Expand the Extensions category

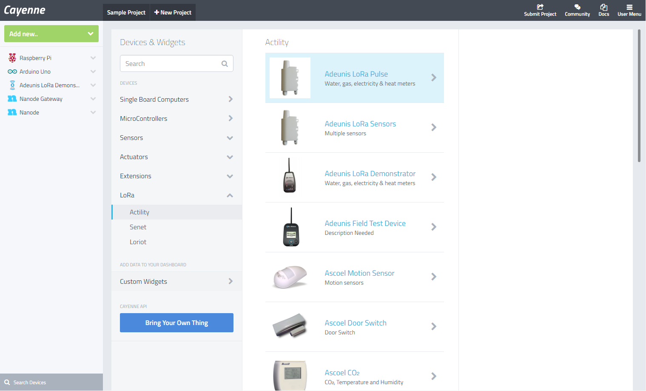pos(176,176)
